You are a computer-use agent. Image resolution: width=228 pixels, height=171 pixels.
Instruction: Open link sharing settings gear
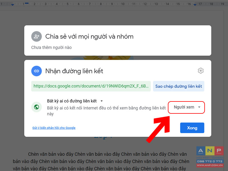click(x=201, y=71)
